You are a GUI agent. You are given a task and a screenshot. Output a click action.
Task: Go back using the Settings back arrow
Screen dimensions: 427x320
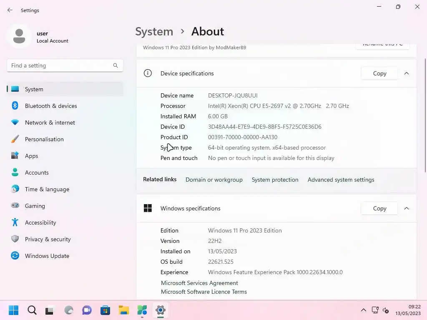[10, 10]
